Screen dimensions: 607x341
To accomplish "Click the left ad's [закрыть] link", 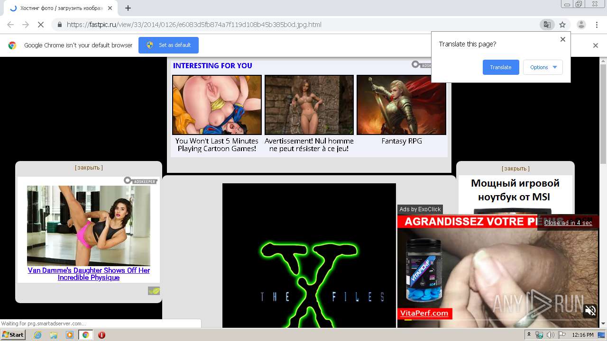I will (x=89, y=168).
